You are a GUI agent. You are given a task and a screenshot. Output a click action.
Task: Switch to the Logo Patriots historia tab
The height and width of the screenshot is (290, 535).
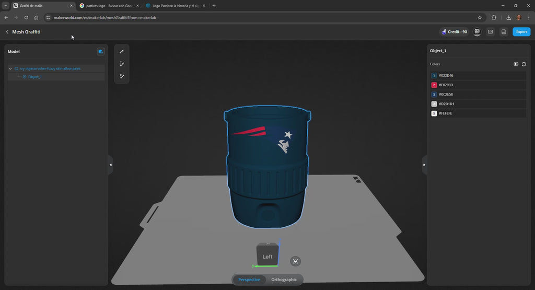point(175,6)
